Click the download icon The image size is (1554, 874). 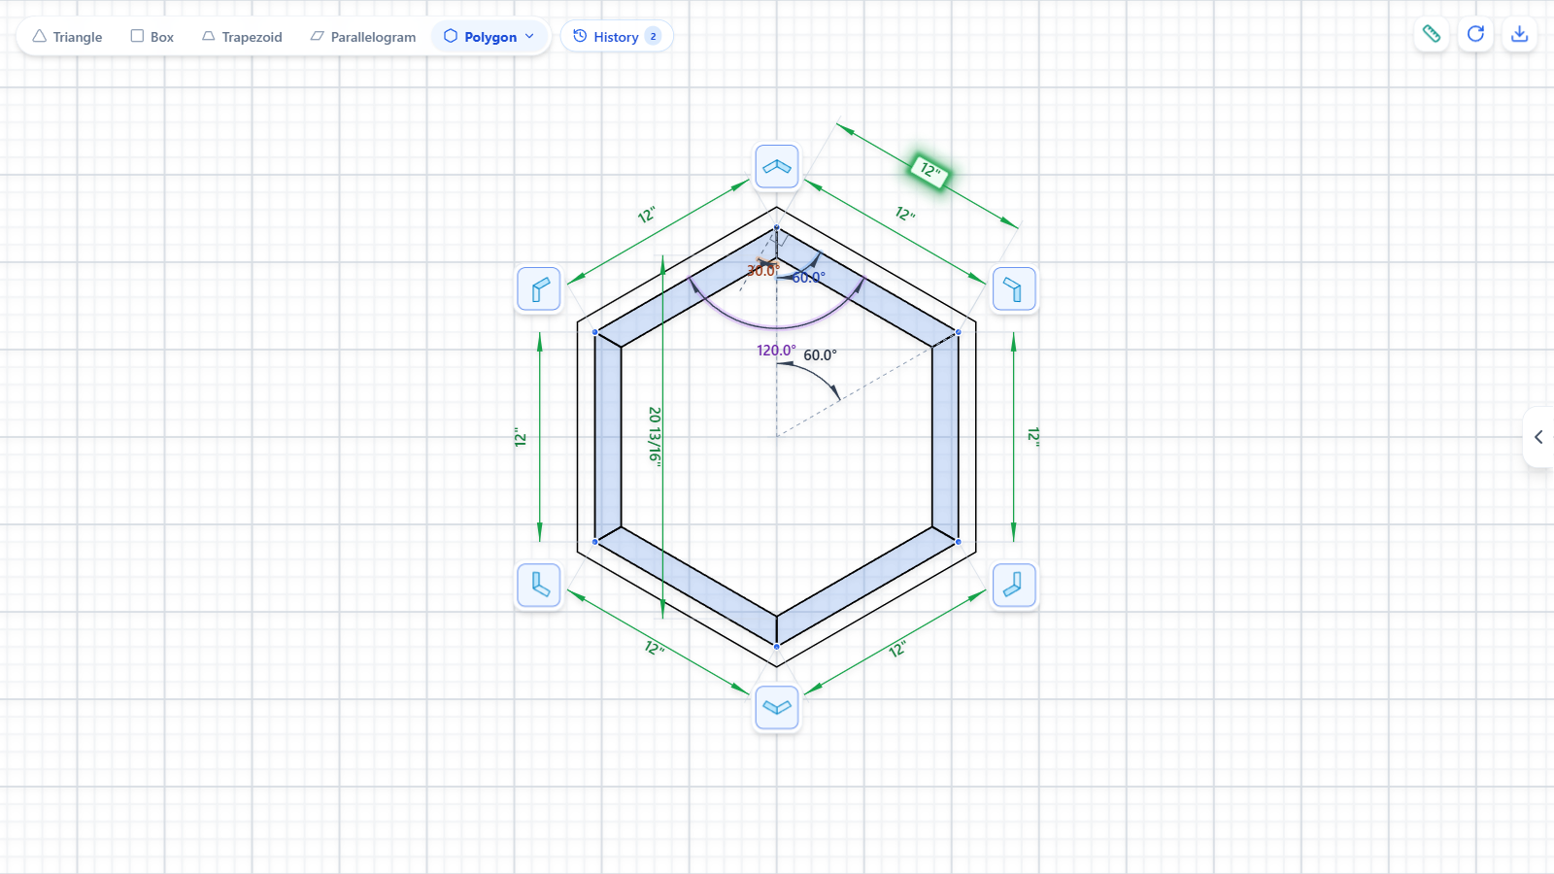[x=1520, y=34]
